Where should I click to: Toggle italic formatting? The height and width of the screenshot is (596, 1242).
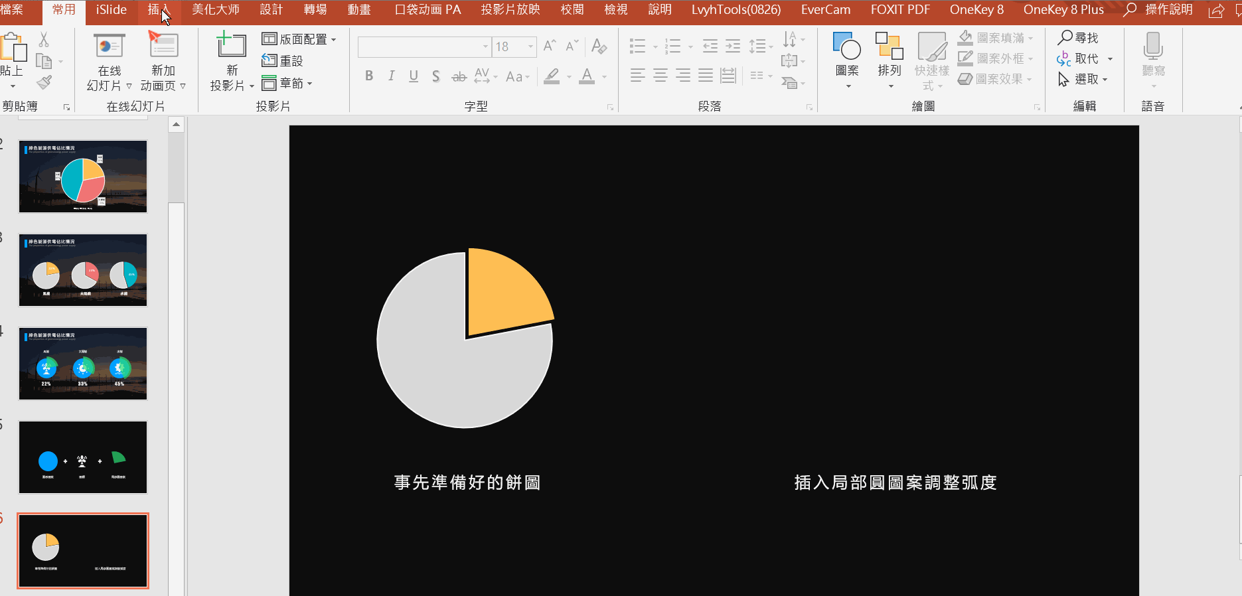coord(392,76)
